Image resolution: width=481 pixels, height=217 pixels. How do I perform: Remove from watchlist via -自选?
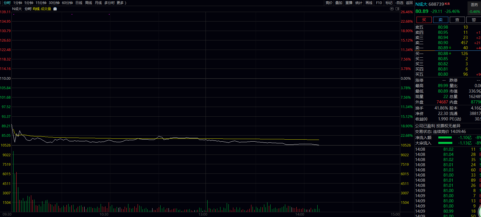[x=399, y=3]
